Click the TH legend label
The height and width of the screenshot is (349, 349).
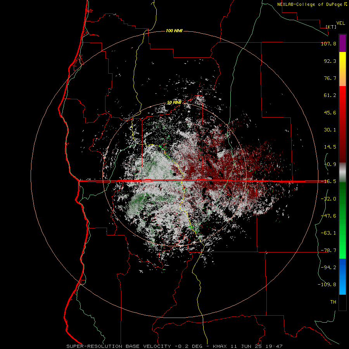333,302
